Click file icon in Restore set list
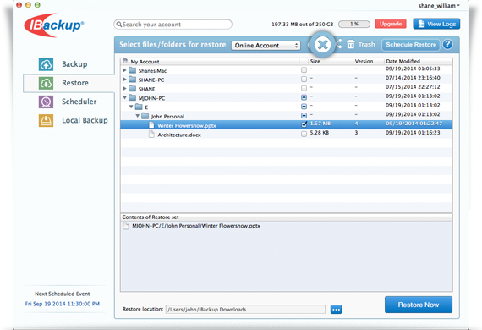This screenshot has width=482, height=330. (x=126, y=226)
